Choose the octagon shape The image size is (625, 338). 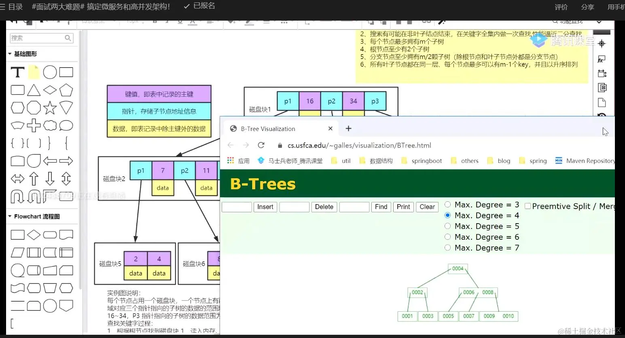[x=34, y=108]
